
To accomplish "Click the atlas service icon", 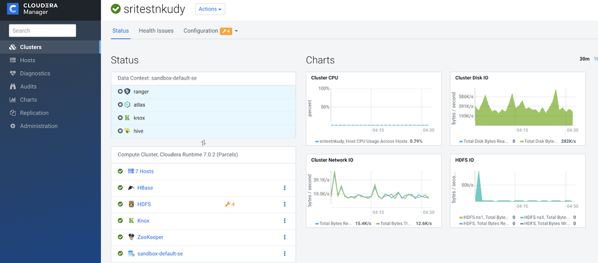I will click(x=127, y=105).
